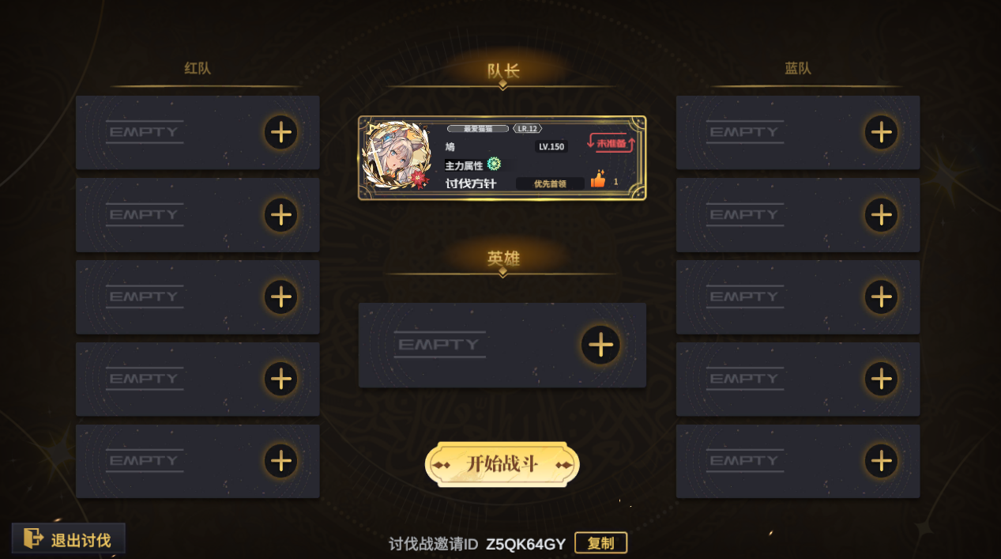Viewport: 1001px width, 559px height.
Task: Select the 红队 team header
Action: pos(198,68)
